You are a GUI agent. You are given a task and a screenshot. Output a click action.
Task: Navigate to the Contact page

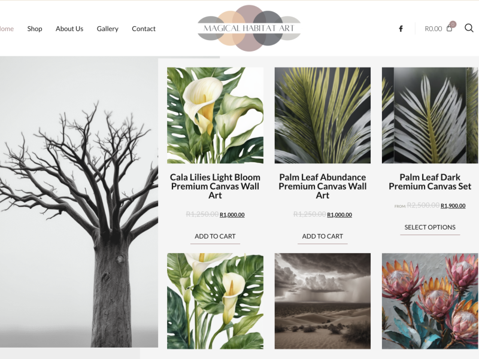(x=144, y=29)
